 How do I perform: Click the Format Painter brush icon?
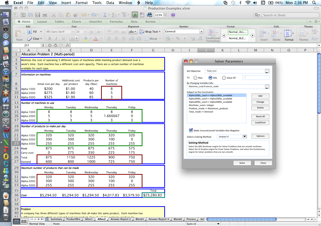coord(76,15)
